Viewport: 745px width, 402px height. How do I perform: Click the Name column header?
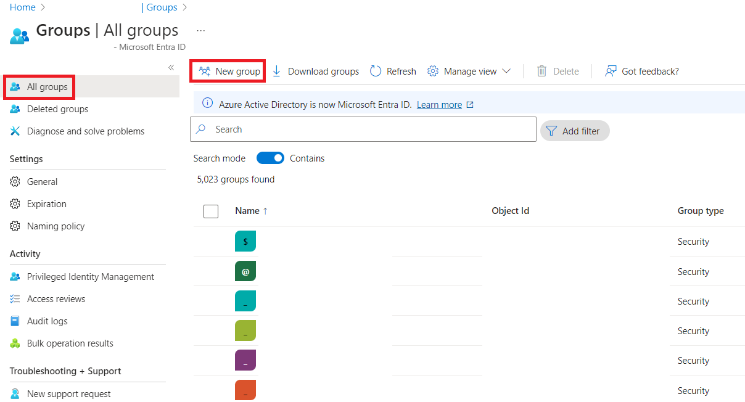247,211
